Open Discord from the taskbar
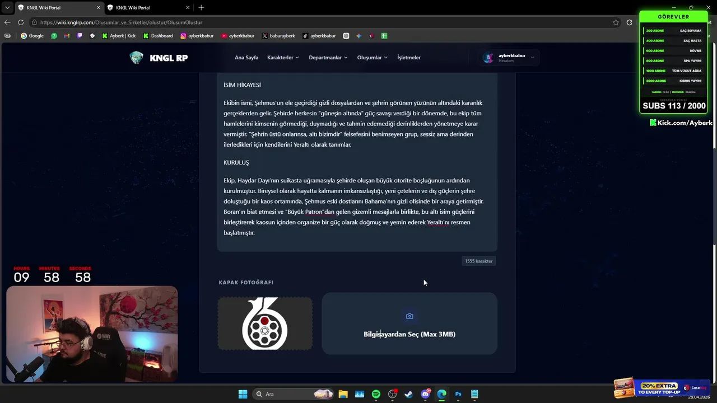 (x=425, y=394)
